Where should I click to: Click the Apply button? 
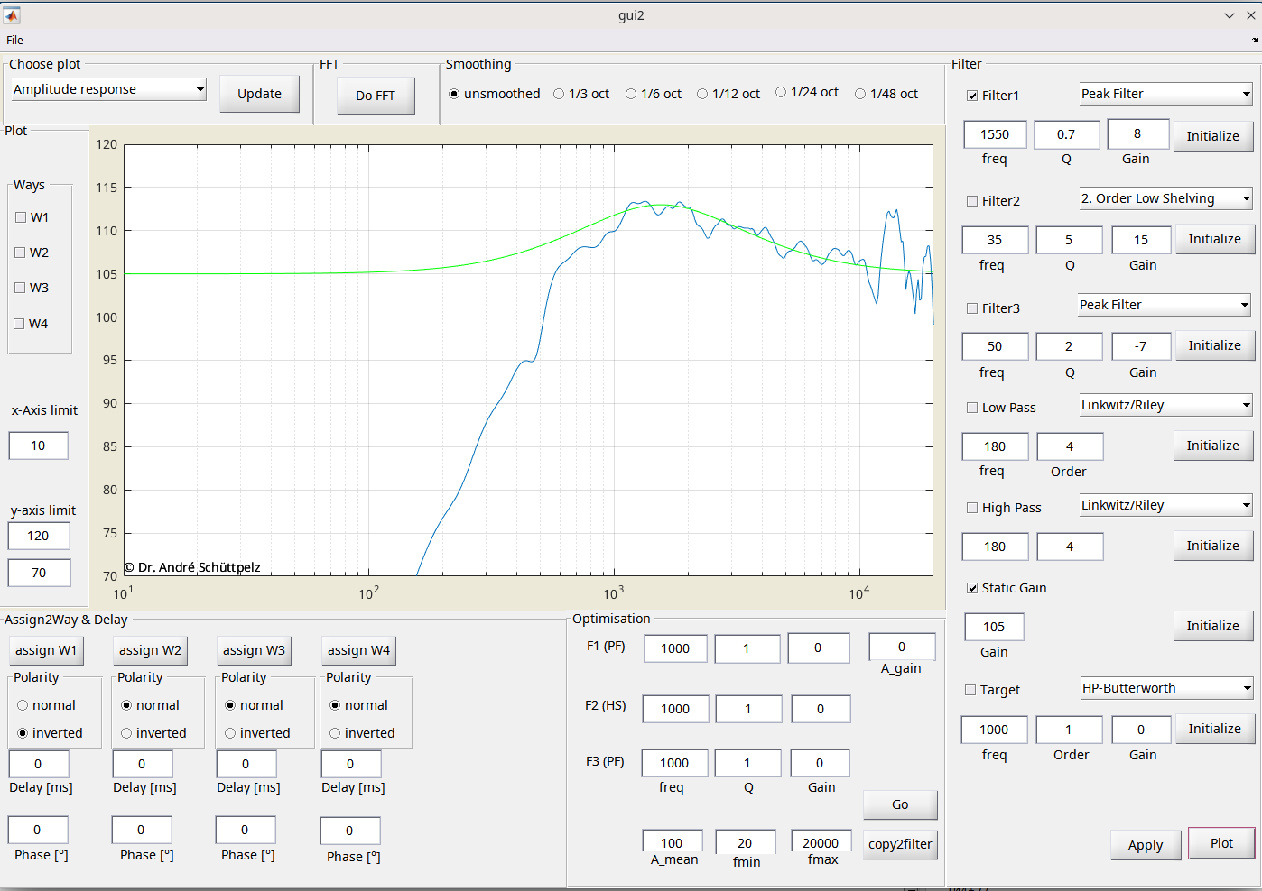1146,845
